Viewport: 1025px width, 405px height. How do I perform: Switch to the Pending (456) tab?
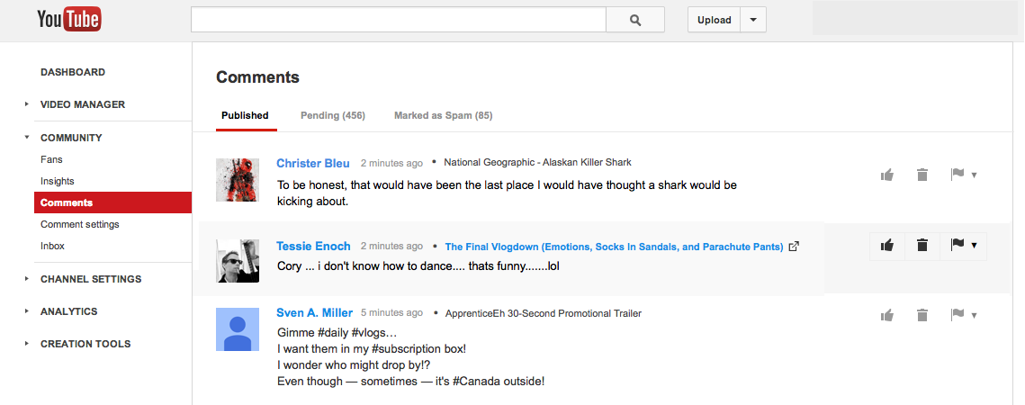coord(332,115)
